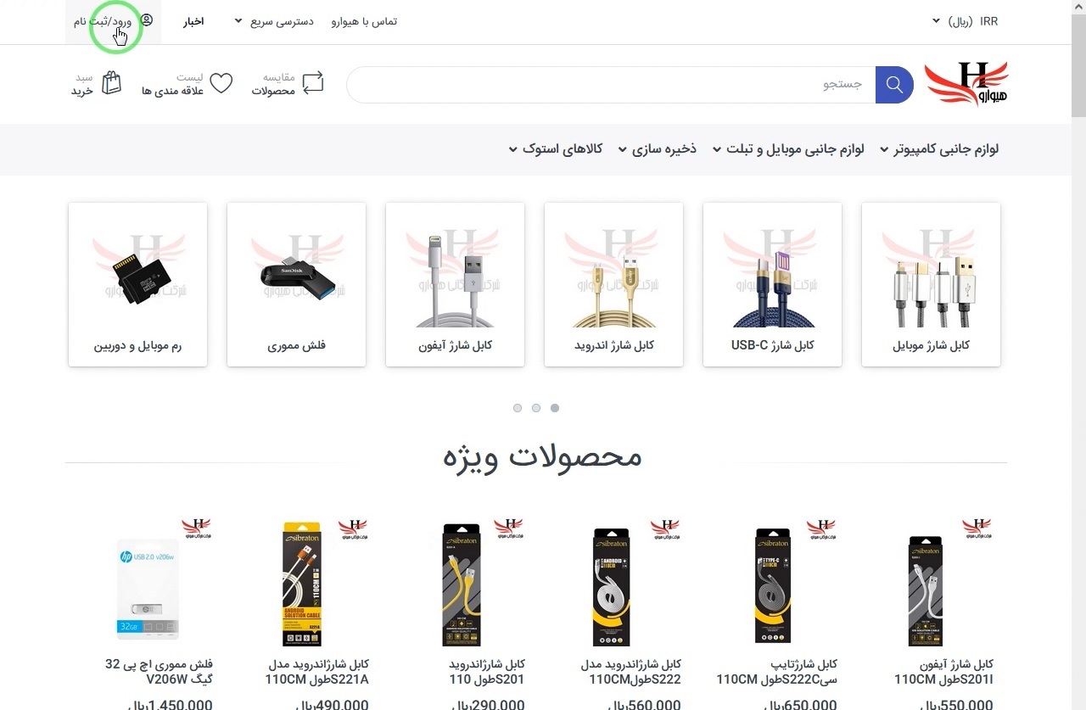Image resolution: width=1086 pixels, height=710 pixels.
Task: Expand the IRR currency dropdown
Action: (x=965, y=21)
